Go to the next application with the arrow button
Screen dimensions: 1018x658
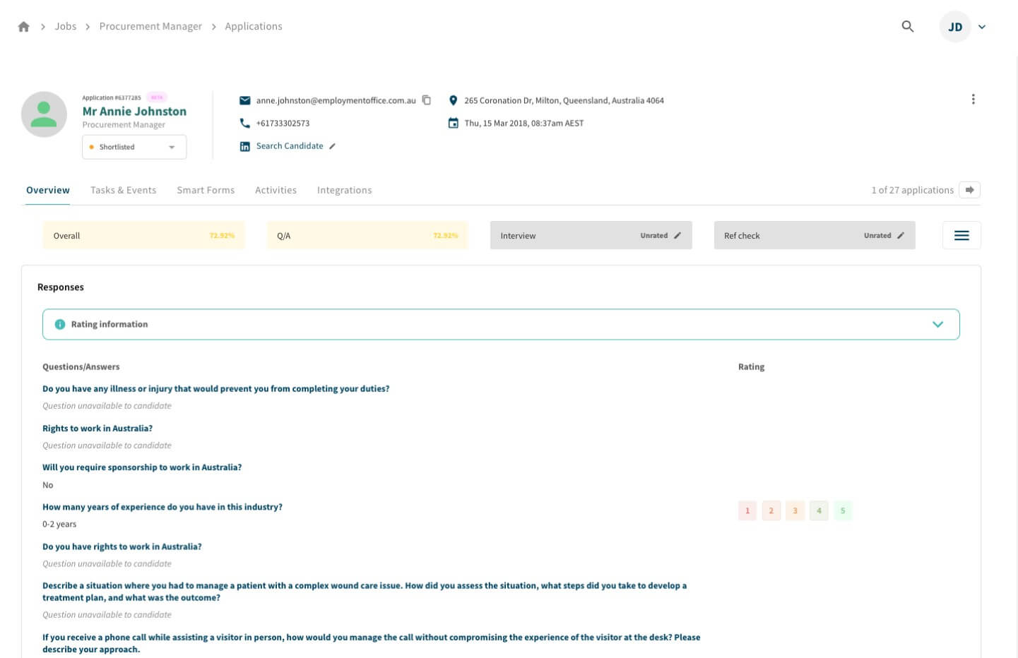pyautogui.click(x=970, y=190)
